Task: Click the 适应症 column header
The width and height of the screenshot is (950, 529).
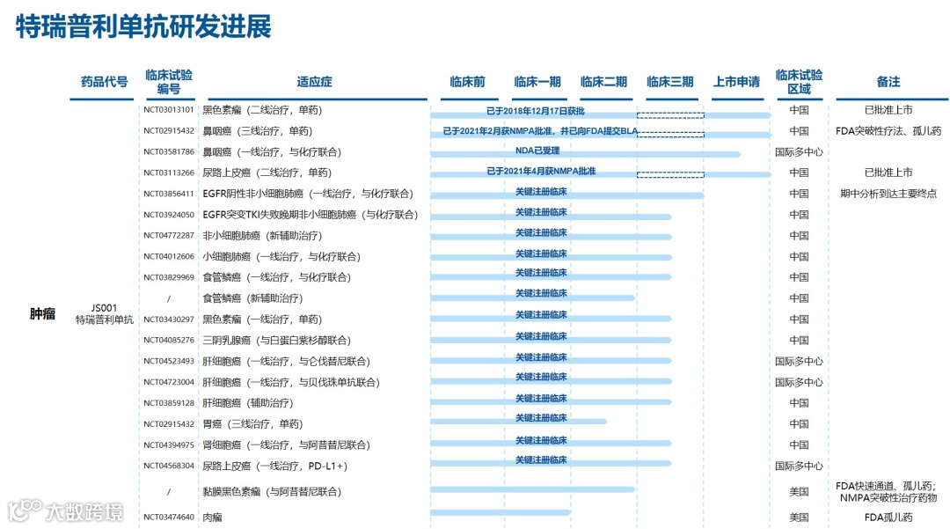Action: click(x=314, y=82)
